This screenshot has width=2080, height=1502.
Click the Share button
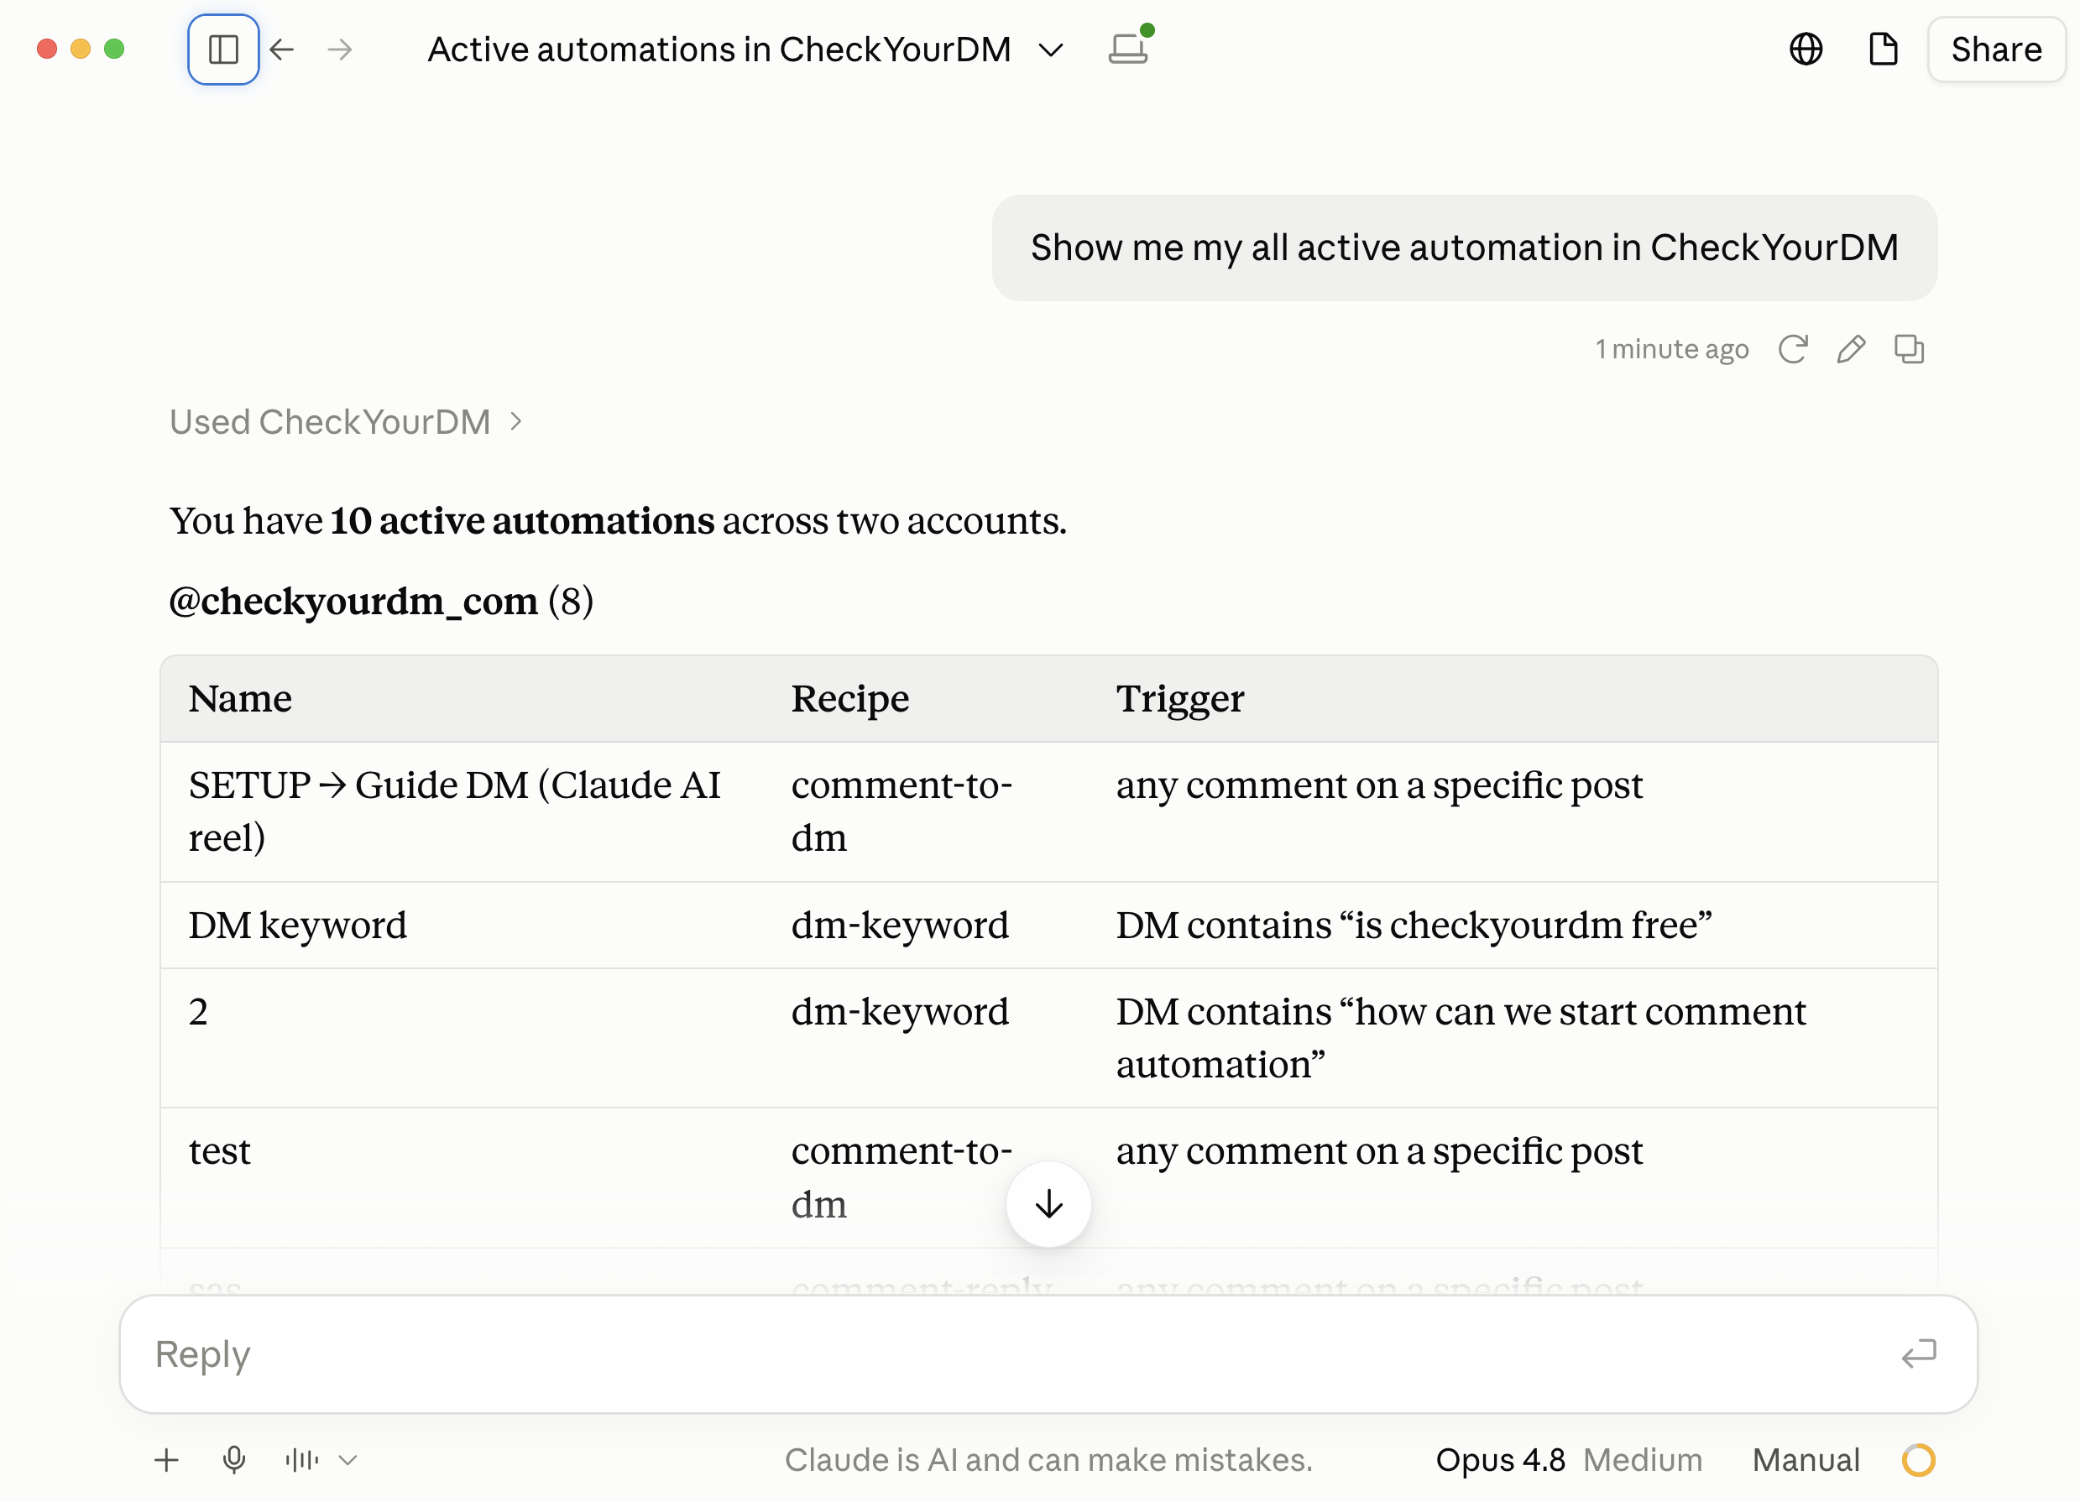coord(1995,50)
